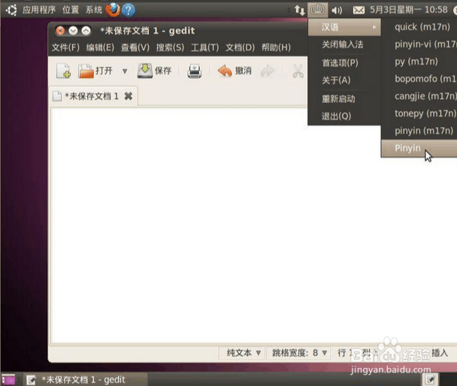Click the pencil icon at bottom right panel

pos(430,379)
